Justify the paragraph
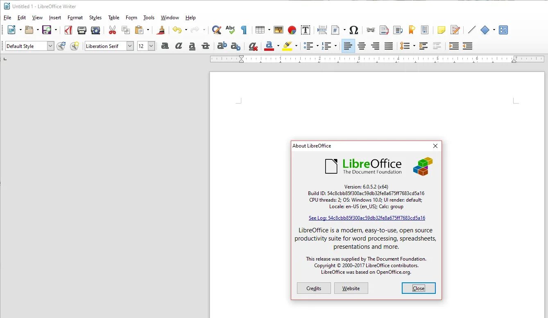Viewport: 548px width, 318px height. [389, 46]
